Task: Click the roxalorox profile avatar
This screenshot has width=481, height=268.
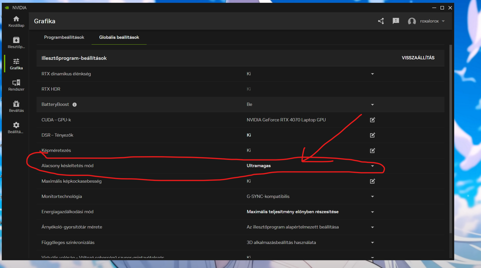Action: click(x=412, y=21)
